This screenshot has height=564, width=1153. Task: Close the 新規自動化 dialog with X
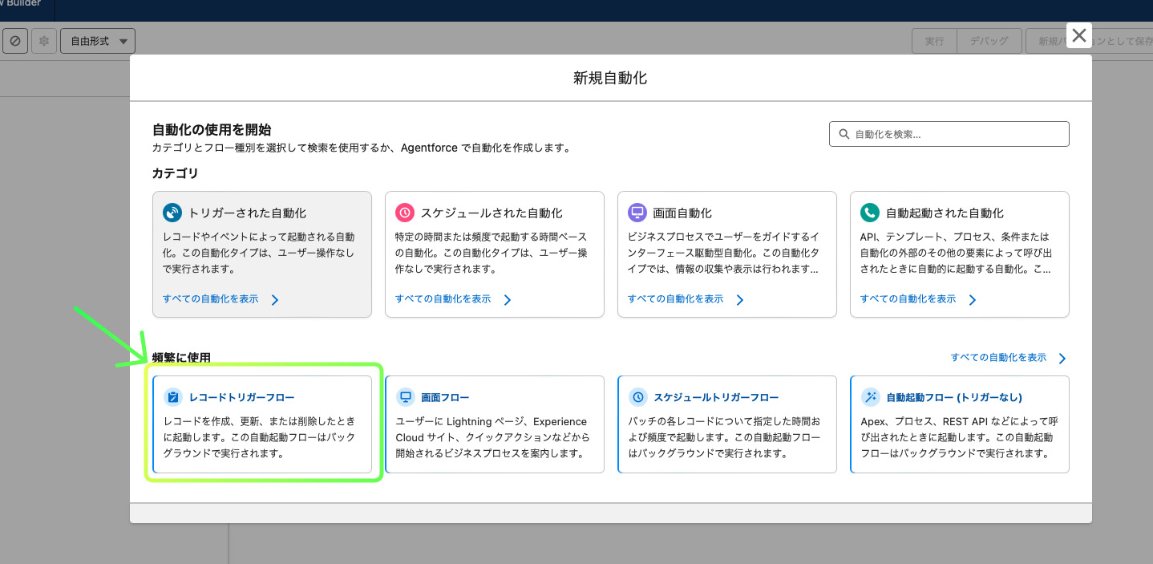click(x=1079, y=35)
